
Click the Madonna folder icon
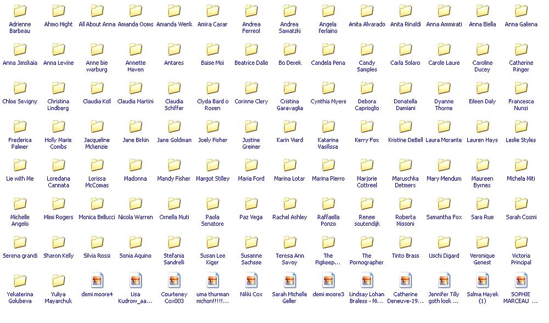tap(136, 165)
